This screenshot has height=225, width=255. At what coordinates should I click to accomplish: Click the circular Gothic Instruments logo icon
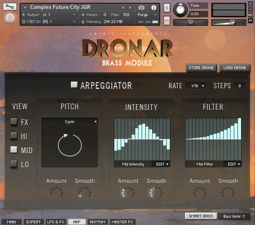pos(10,18)
